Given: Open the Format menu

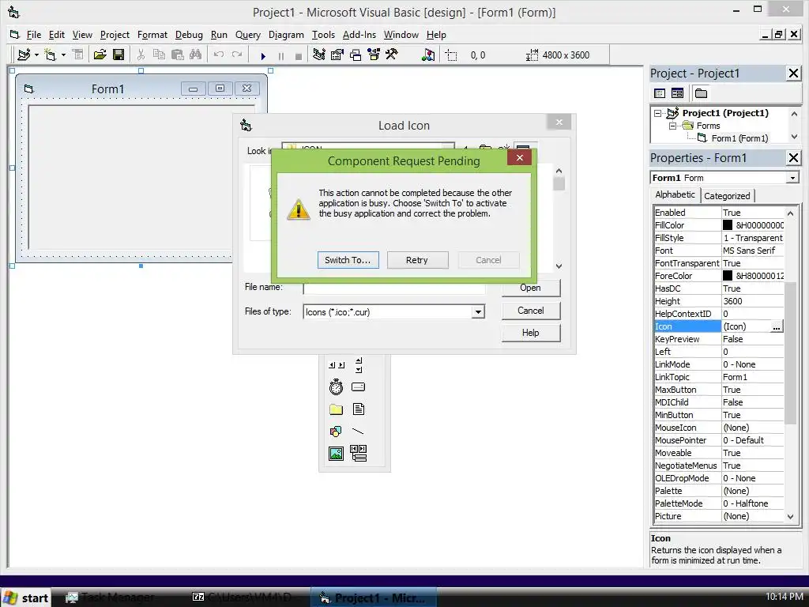Looking at the screenshot, I should [x=152, y=35].
